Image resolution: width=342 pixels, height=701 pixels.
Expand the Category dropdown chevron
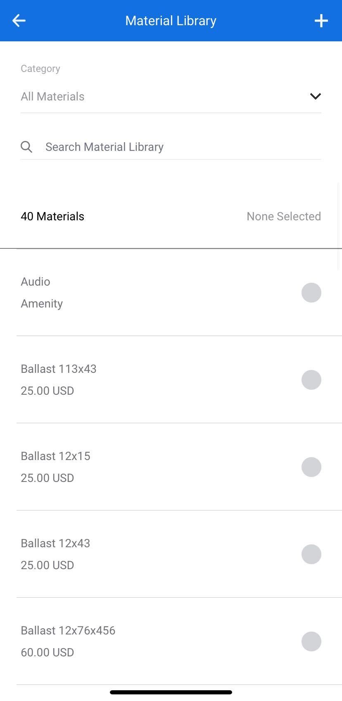coord(315,96)
